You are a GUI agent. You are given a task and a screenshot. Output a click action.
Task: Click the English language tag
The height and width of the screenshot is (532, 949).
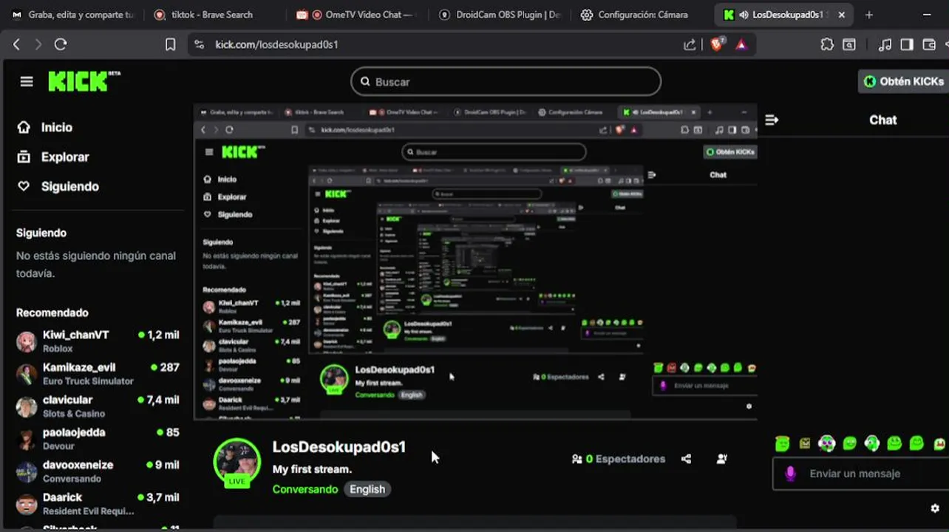367,489
